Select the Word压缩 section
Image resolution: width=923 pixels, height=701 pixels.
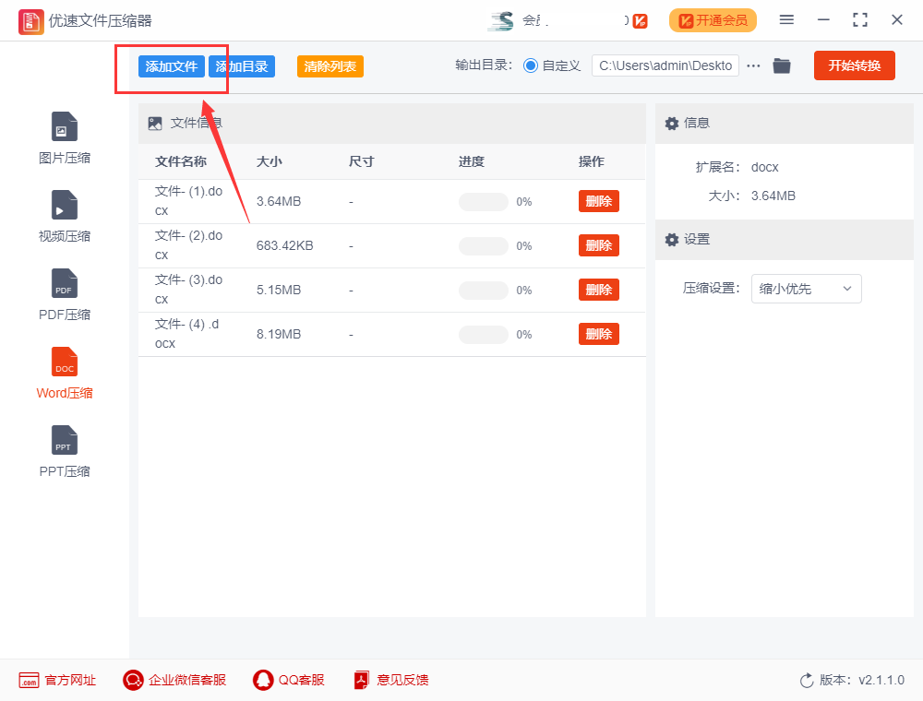(x=65, y=373)
